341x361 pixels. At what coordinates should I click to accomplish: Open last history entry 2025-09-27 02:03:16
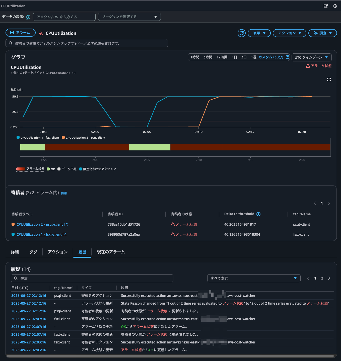point(29,350)
